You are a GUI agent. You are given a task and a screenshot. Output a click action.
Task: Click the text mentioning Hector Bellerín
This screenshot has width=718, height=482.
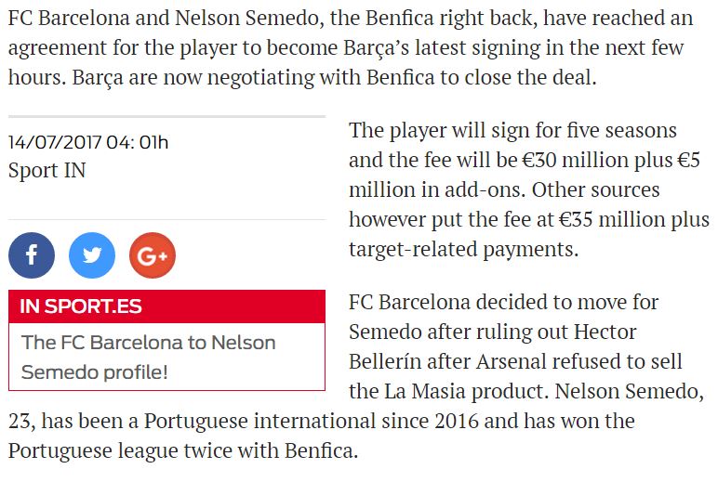point(526,346)
